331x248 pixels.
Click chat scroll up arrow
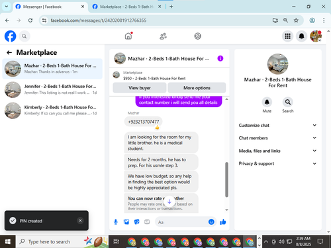pos(226,99)
